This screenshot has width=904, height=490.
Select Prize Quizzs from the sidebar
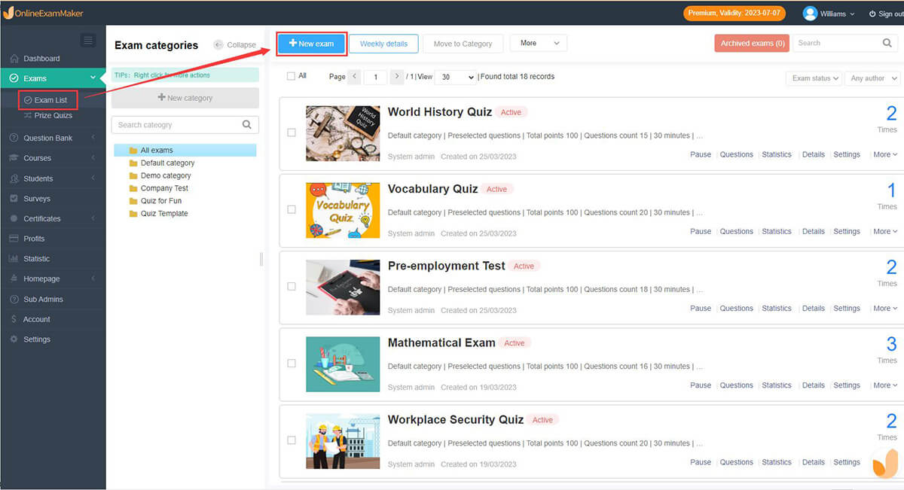click(53, 116)
